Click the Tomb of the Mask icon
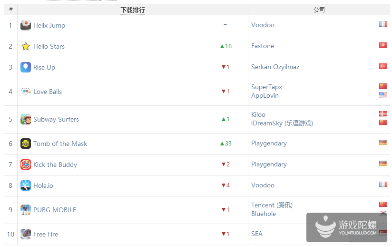Viewport: 392px width, 247px height. click(x=26, y=144)
